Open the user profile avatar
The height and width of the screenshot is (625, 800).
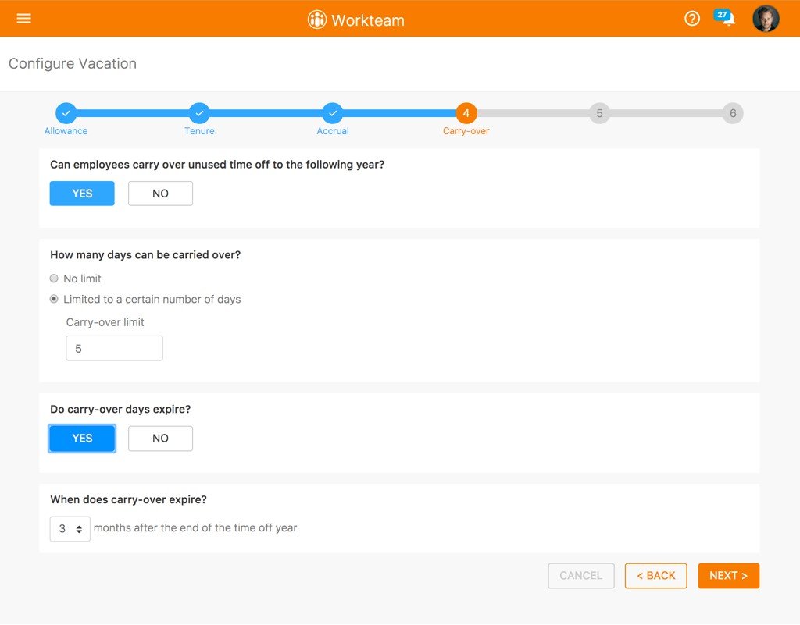pyautogui.click(x=766, y=19)
